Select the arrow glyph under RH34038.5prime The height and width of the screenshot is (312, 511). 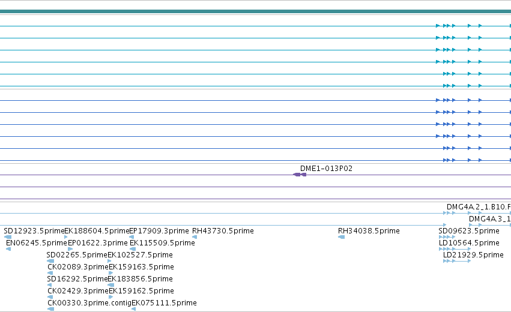tap(342, 237)
